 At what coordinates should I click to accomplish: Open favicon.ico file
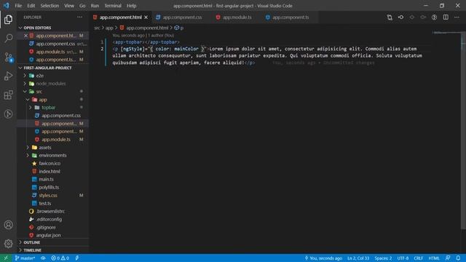click(50, 163)
